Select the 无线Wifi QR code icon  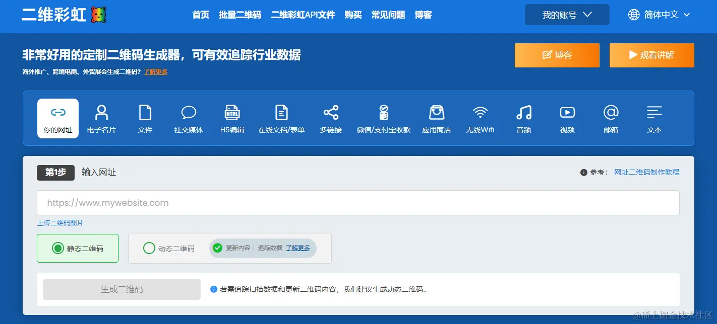tap(480, 118)
